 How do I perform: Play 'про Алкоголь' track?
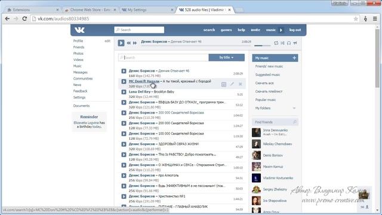point(124,176)
